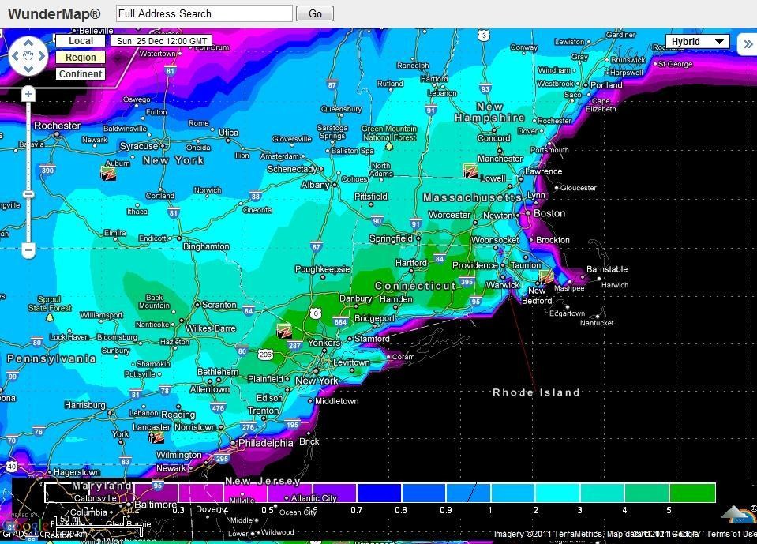The width and height of the screenshot is (757, 544).
Task: Open the Hybrid map type dropdown
Action: [697, 42]
